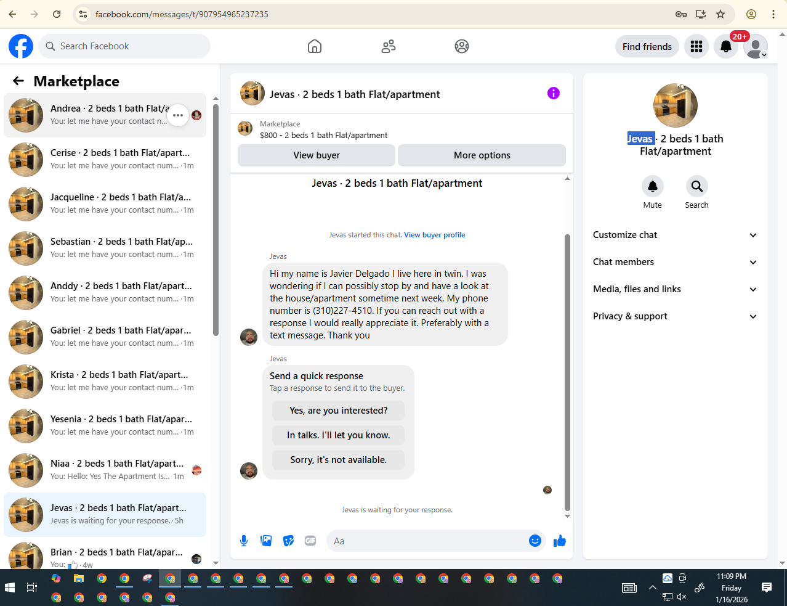Send quick response 'In talks. I'll let you know.'
787x606 pixels.
pos(339,435)
